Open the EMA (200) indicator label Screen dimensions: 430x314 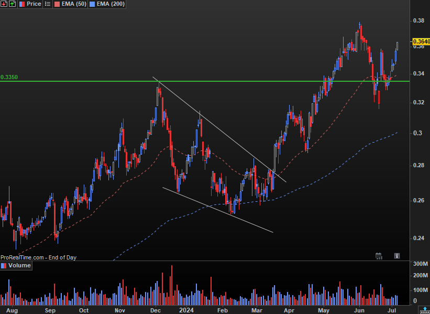111,4
